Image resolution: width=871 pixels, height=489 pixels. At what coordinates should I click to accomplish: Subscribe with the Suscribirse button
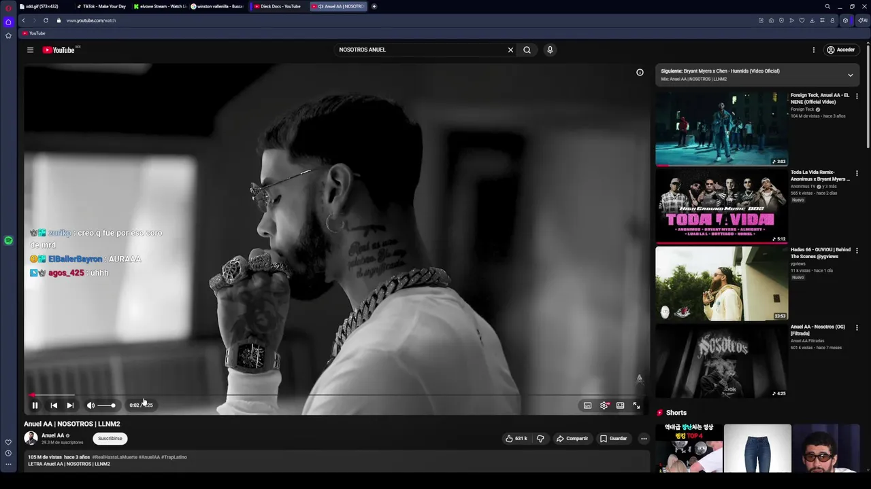coord(110,439)
